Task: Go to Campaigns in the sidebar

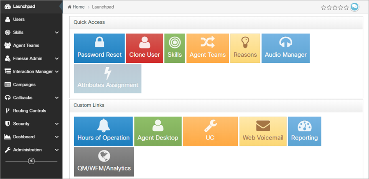Action: click(x=24, y=84)
